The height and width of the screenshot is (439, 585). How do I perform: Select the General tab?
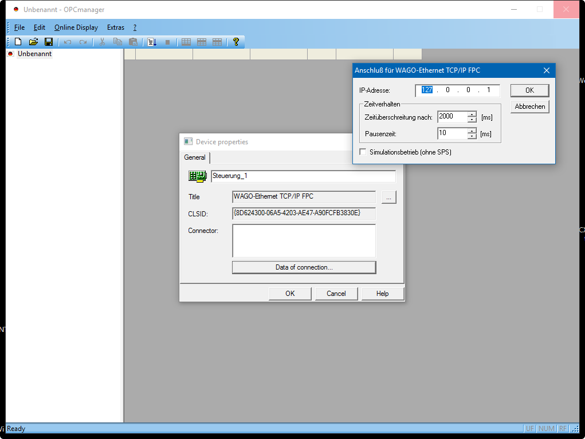click(195, 157)
